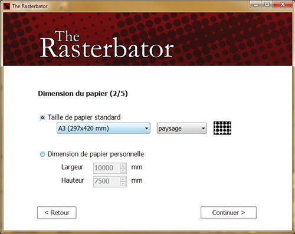Viewport: 295px width, 234px height.
Task: Go back with the < Retour button
Action: click(x=57, y=213)
